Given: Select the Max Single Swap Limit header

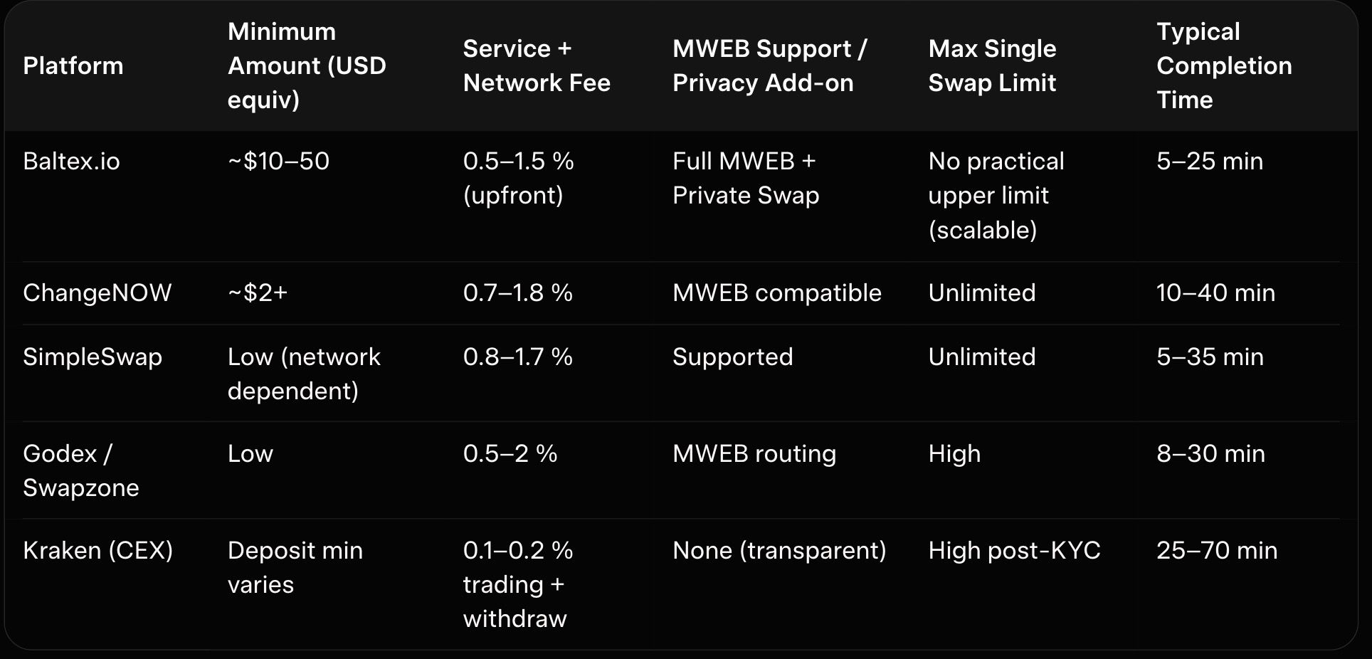Looking at the screenshot, I should click(x=992, y=65).
